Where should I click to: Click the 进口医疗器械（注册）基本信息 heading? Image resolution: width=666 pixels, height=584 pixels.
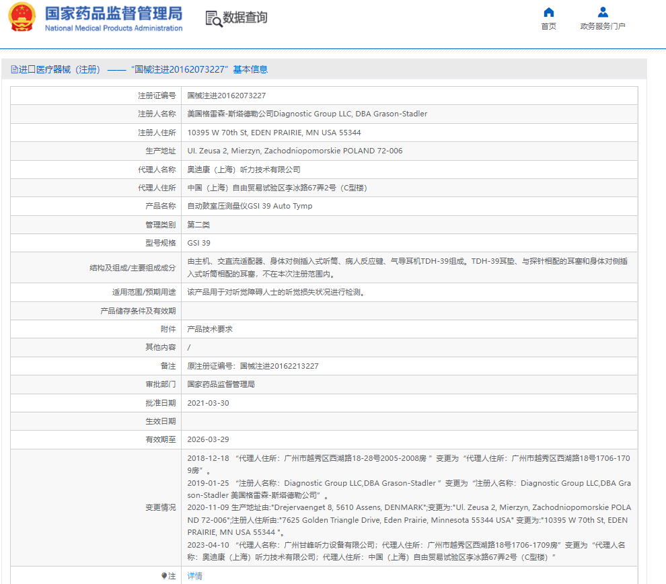pos(143,70)
